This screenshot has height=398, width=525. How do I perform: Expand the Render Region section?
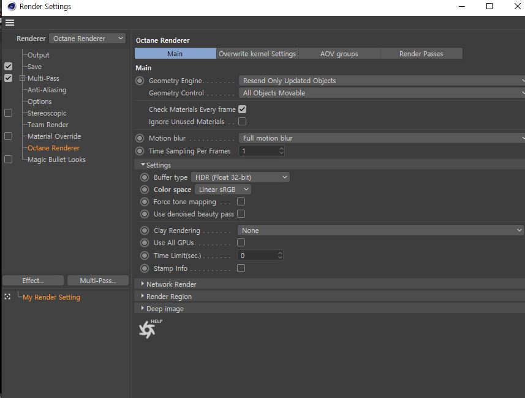tap(143, 296)
